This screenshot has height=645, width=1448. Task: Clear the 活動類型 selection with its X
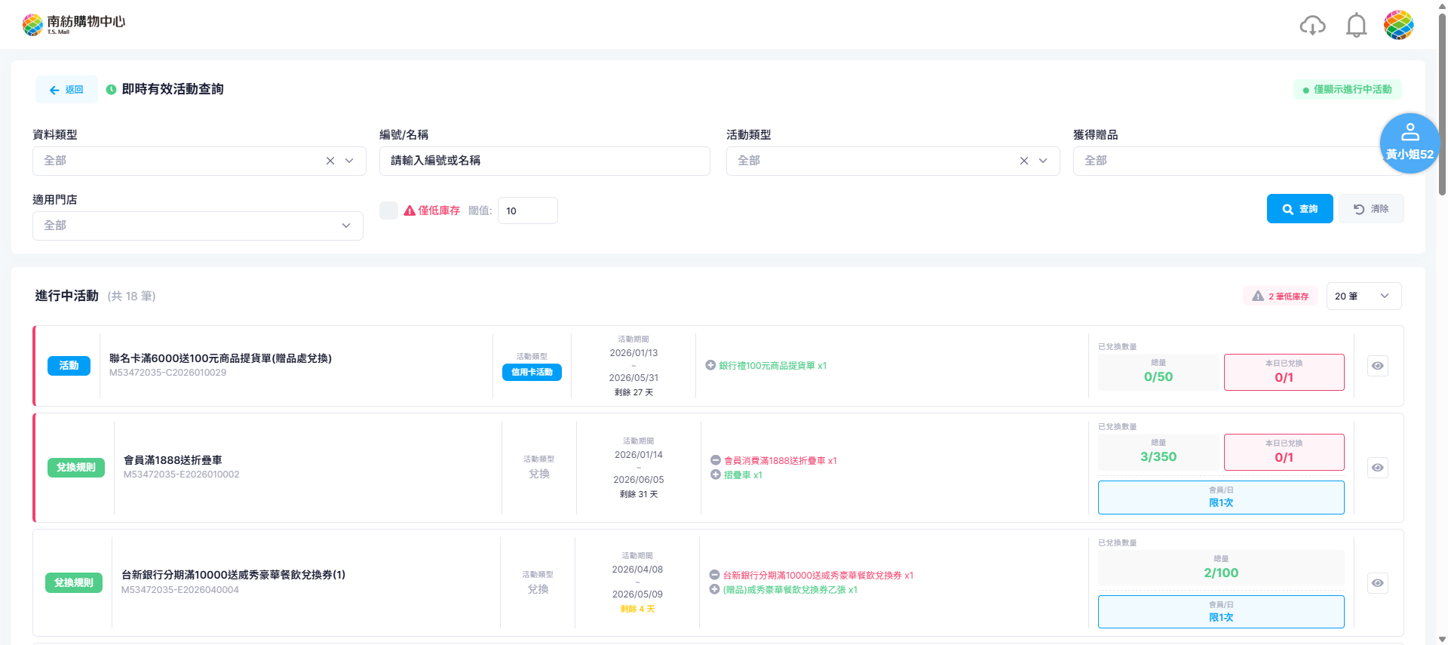[1024, 161]
